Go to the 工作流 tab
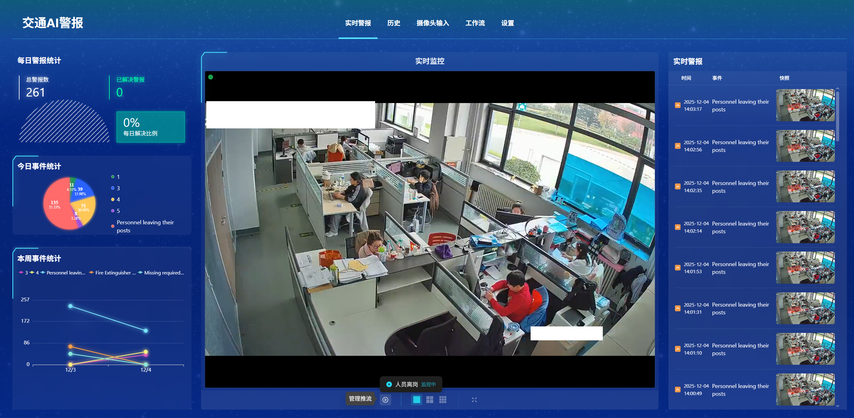 pyautogui.click(x=475, y=23)
